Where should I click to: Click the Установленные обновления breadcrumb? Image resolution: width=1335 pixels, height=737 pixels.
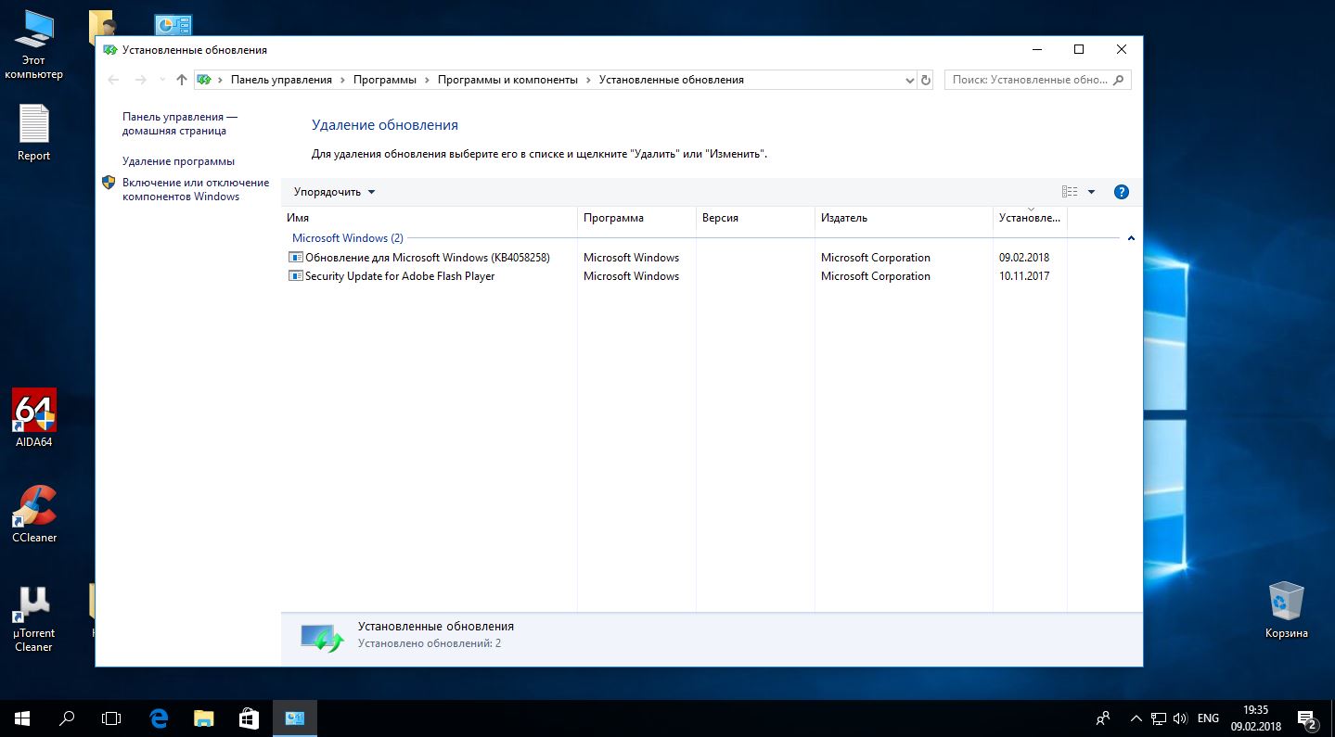(672, 80)
